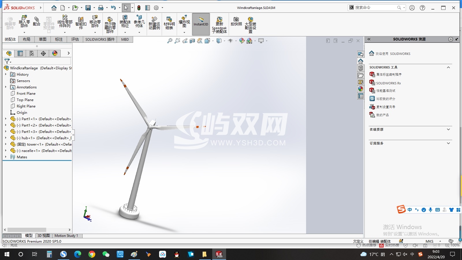
Task: Click the Section View icon in the view toolbar
Action: [192, 41]
